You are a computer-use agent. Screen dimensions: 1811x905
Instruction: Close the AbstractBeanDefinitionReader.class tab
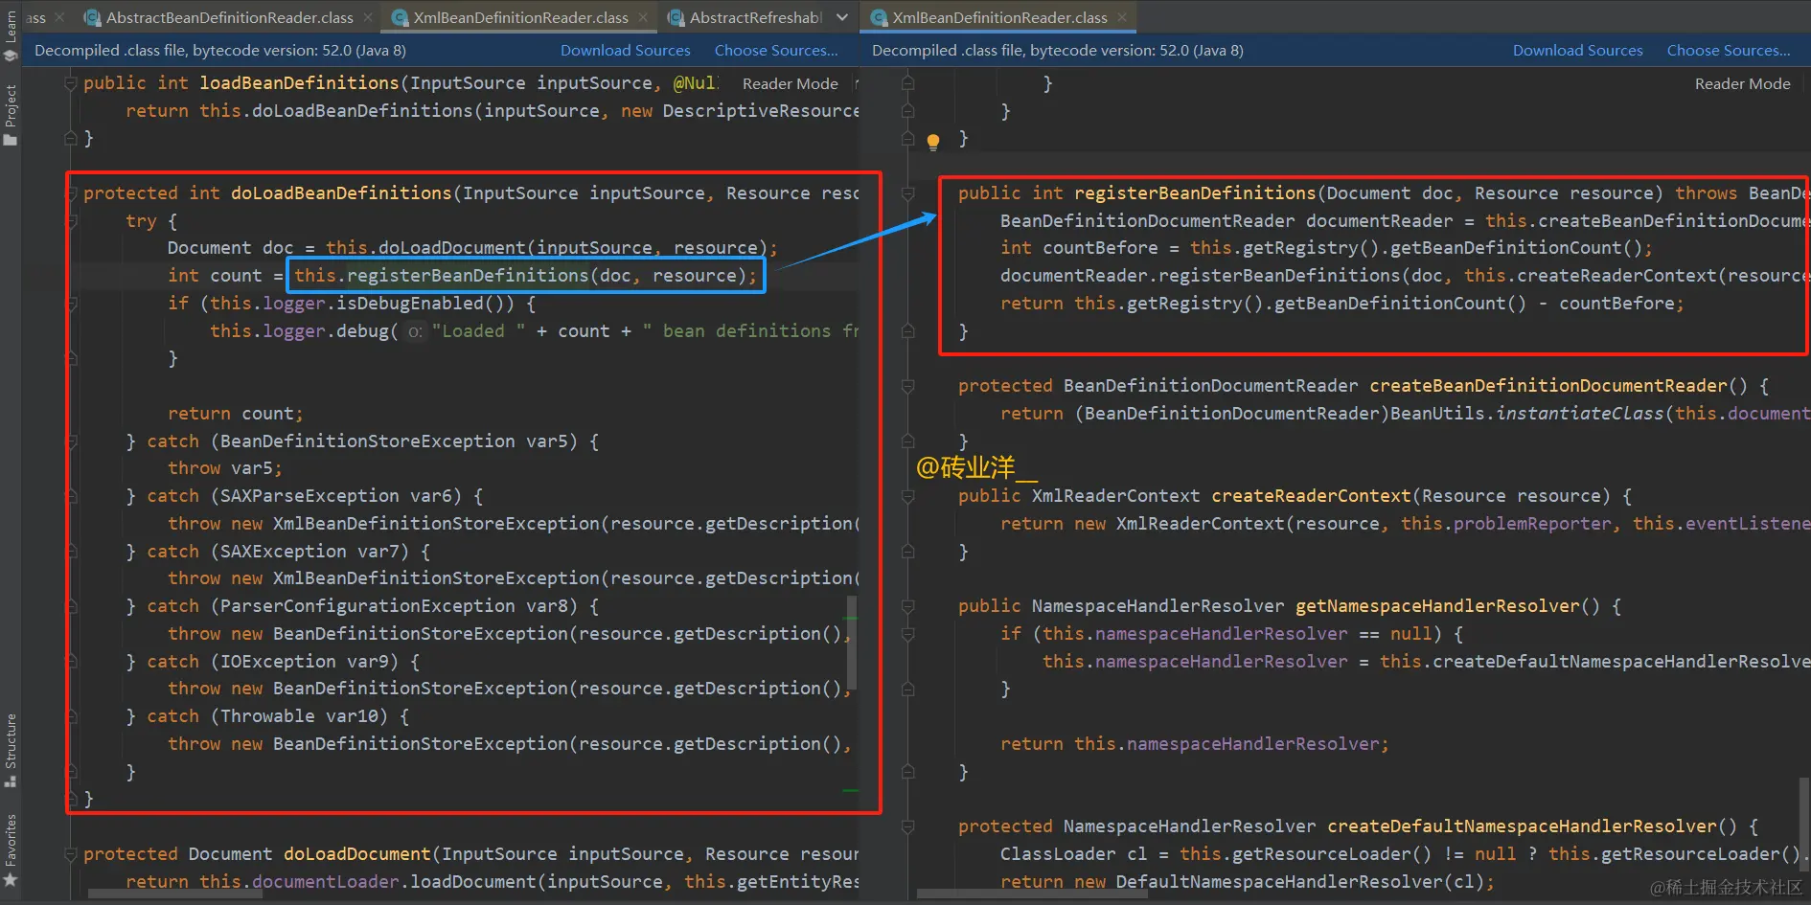[368, 17]
